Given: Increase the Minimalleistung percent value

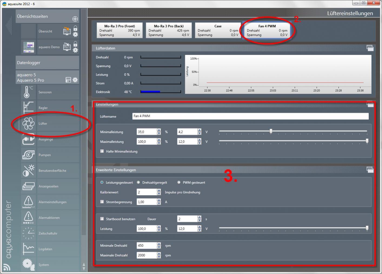Looking at the screenshot, I should coord(159,130).
